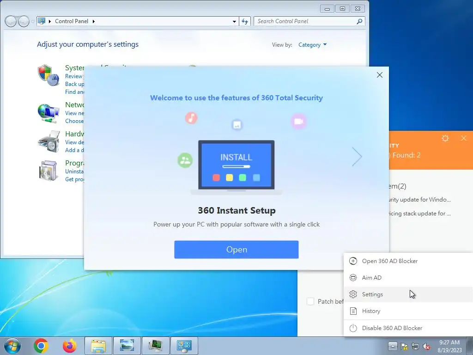Click the network connection tray icon

(415, 346)
